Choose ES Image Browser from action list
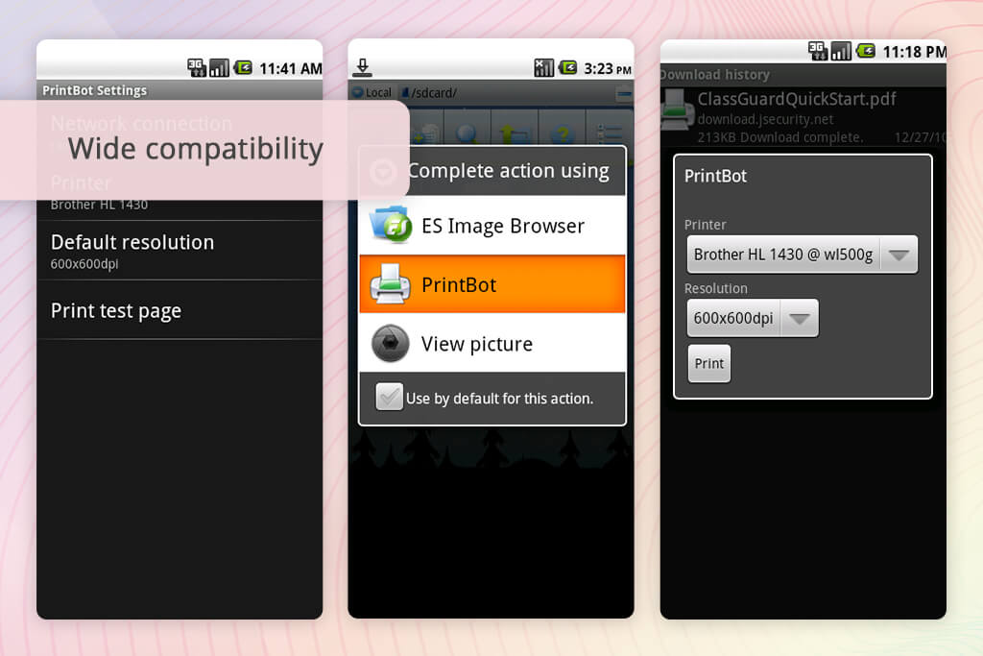This screenshot has height=656, width=983. point(492,225)
